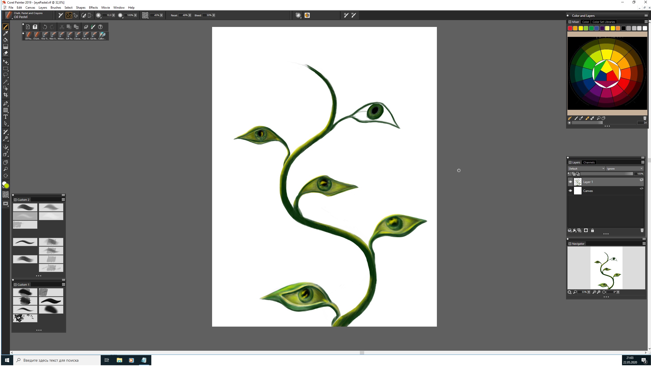The image size is (651, 366).
Task: Delete layer with Layers trash icon
Action: pos(642,231)
